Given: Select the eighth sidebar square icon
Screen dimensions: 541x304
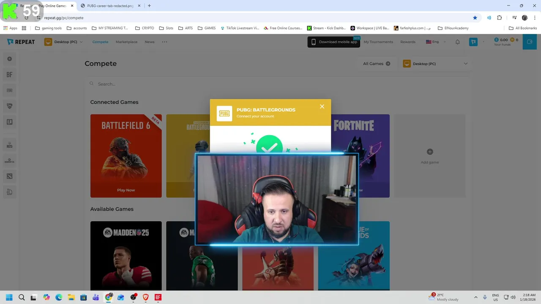Looking at the screenshot, I should tap(9, 176).
